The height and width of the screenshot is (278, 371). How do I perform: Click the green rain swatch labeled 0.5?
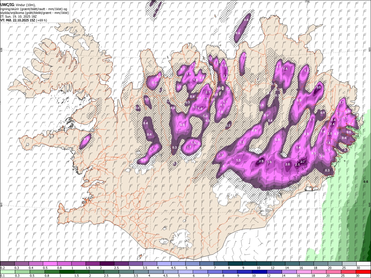point(37,272)
